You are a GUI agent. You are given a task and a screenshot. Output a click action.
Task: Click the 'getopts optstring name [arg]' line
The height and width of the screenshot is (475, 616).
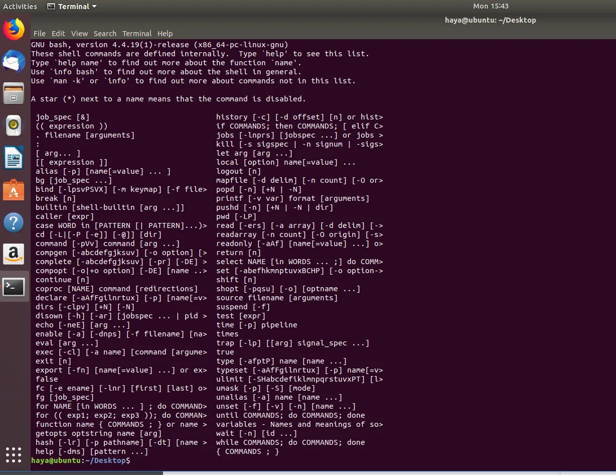click(99, 433)
